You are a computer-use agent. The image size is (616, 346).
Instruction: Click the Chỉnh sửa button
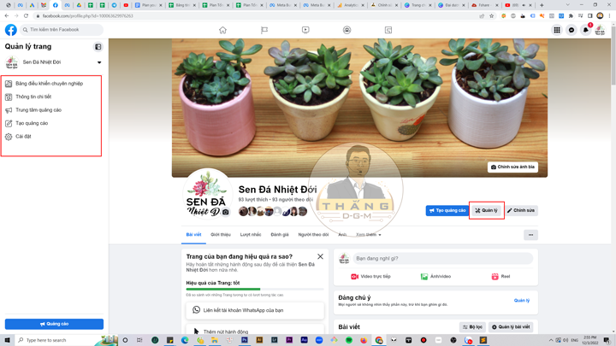[521, 211]
